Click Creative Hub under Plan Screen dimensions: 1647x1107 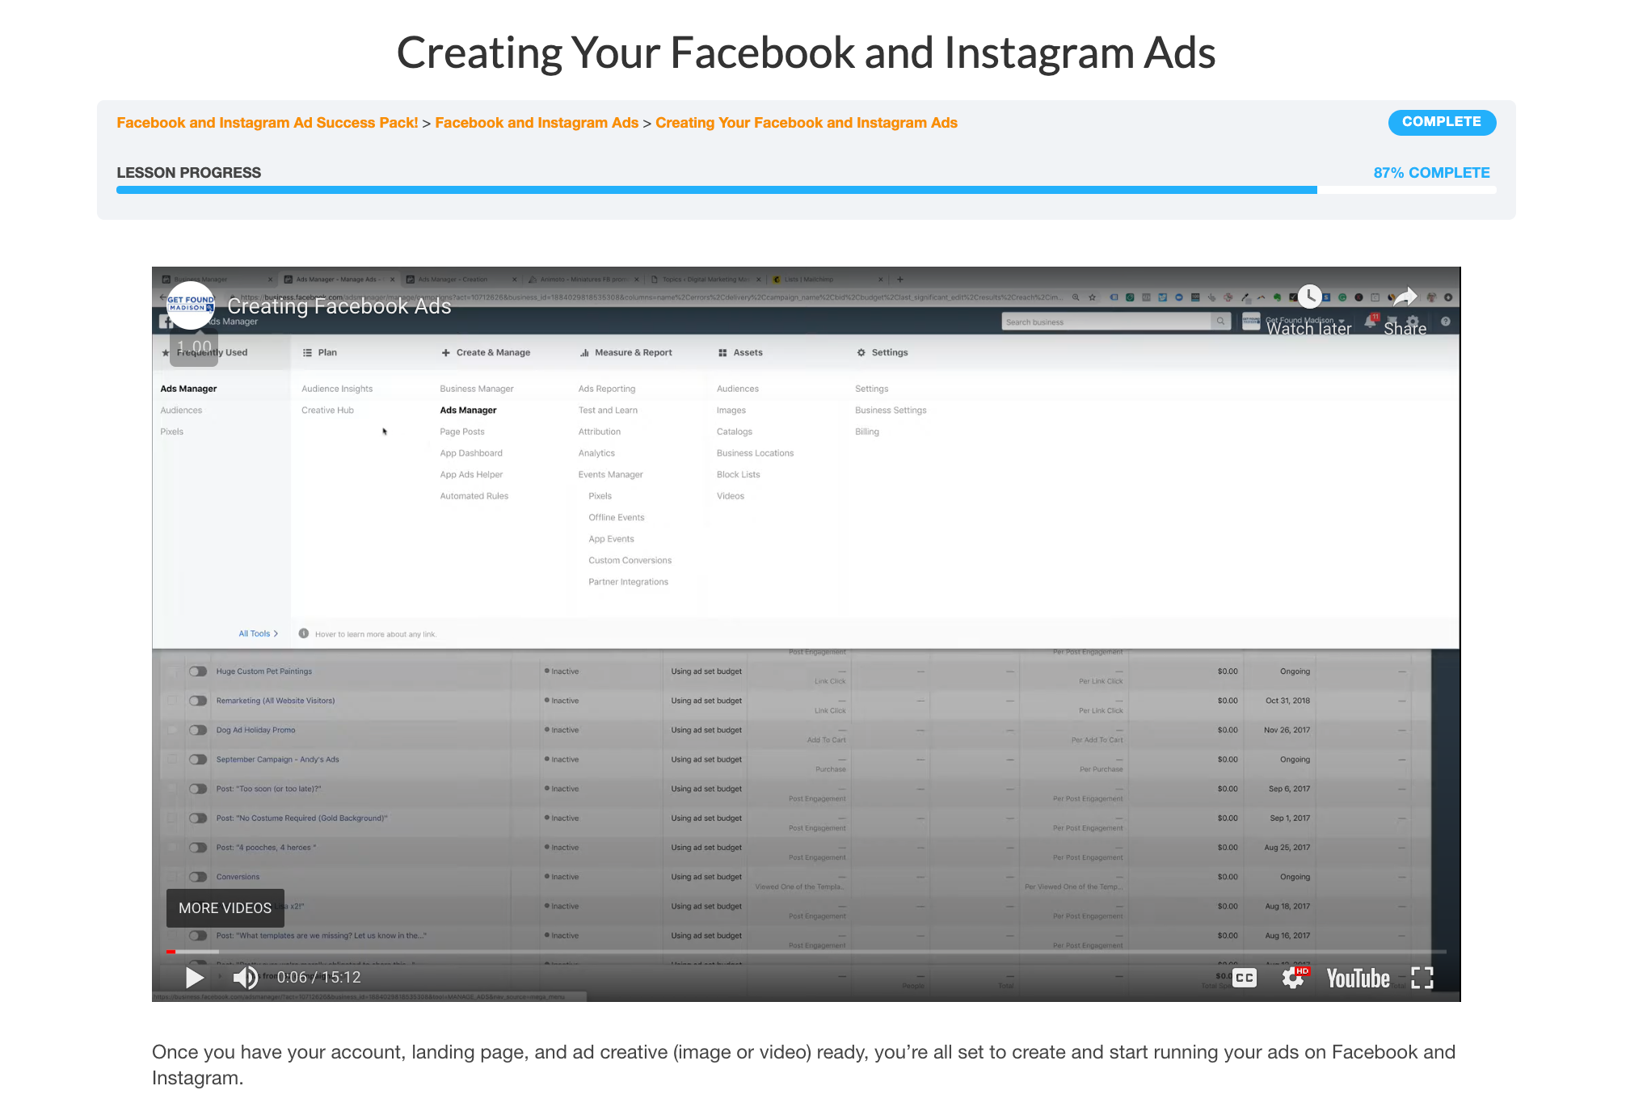click(327, 410)
